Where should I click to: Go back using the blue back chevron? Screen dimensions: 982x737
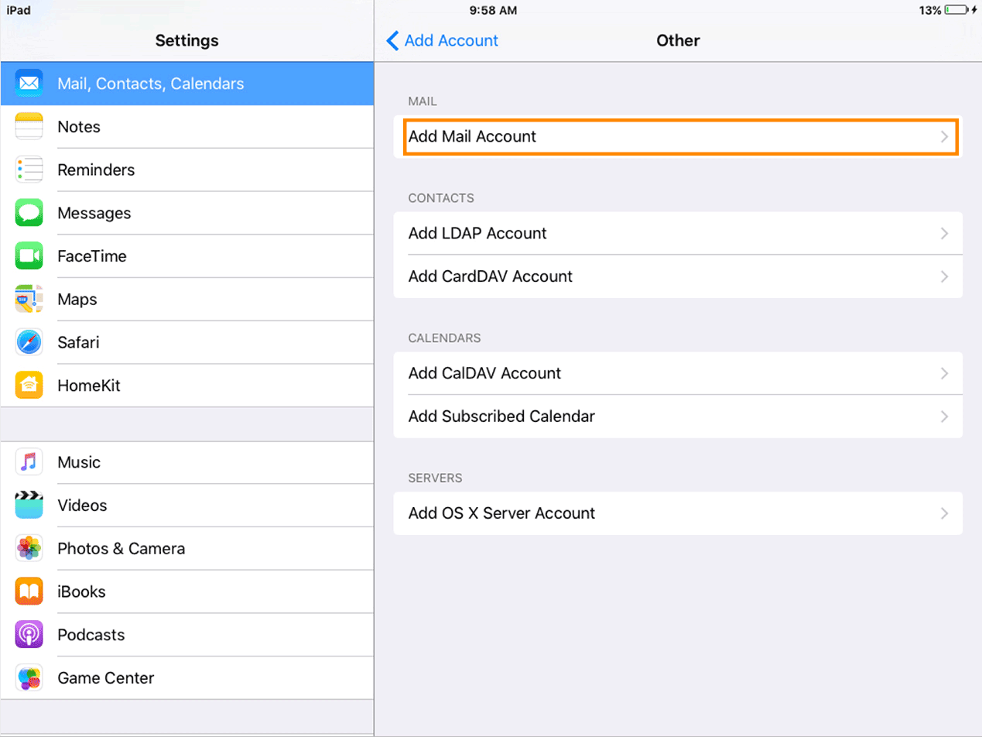click(393, 40)
